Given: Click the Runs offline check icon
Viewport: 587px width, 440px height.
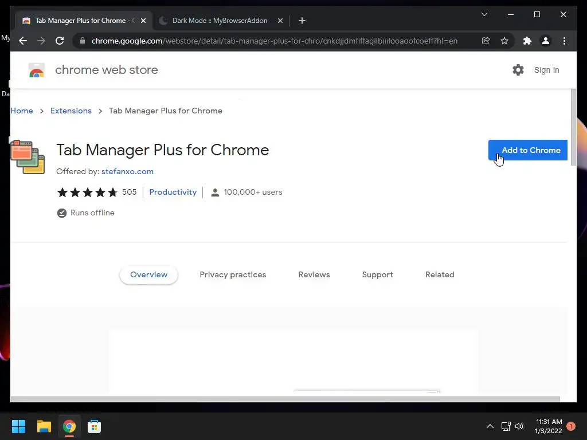Looking at the screenshot, I should pyautogui.click(x=62, y=213).
